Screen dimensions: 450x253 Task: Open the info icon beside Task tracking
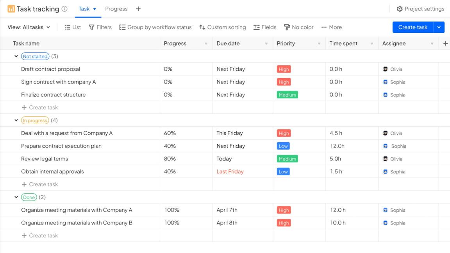(x=64, y=9)
